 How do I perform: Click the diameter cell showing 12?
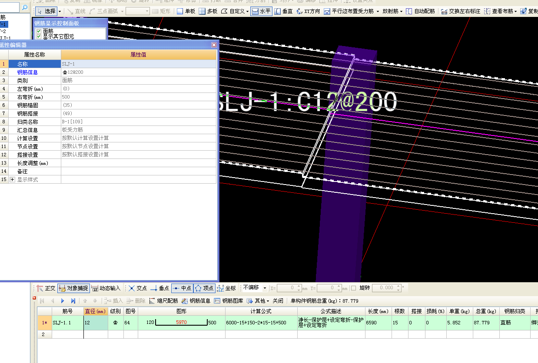click(96, 323)
